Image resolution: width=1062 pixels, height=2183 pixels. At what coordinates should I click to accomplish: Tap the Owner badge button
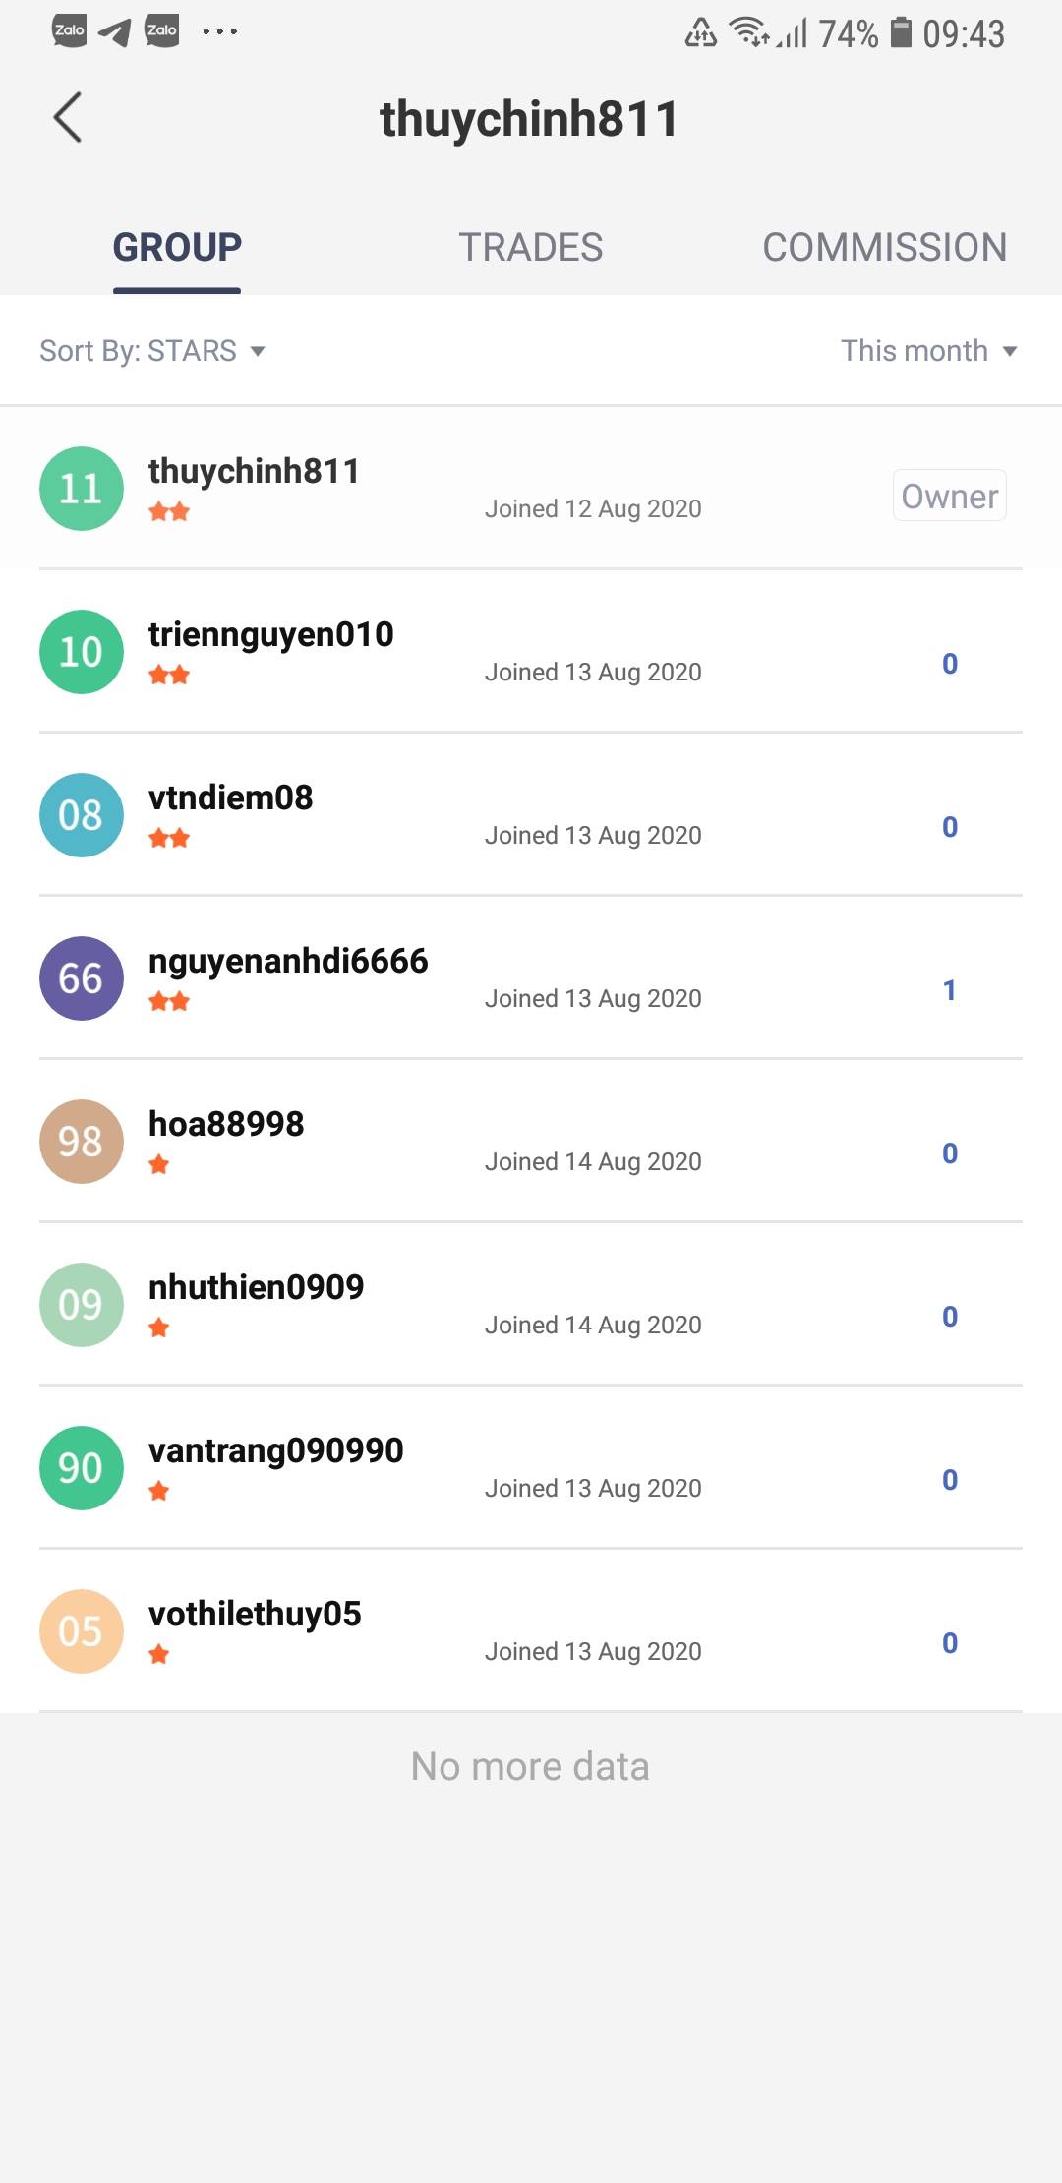coord(949,496)
